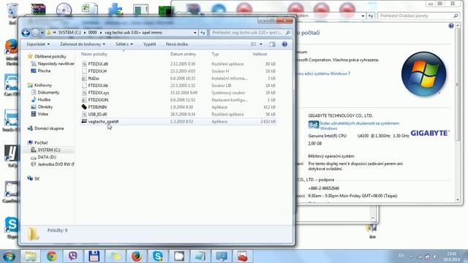Open Firefox from the taskbar
The width and height of the screenshot is (468, 263).
click(x=137, y=256)
